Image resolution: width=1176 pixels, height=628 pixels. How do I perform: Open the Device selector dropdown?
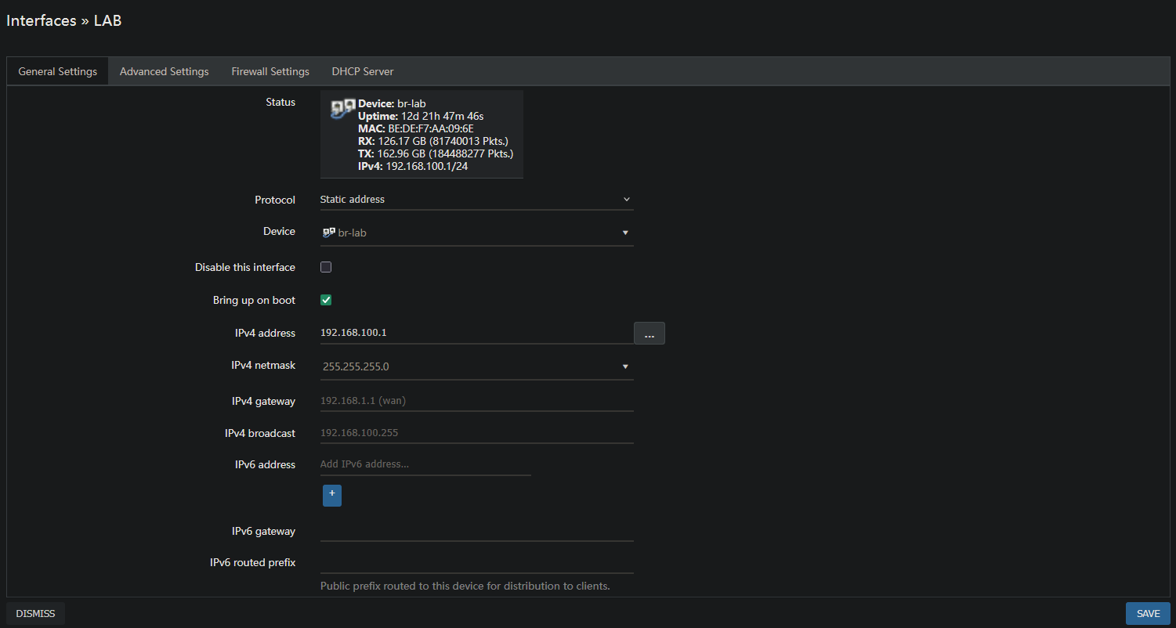pos(476,232)
